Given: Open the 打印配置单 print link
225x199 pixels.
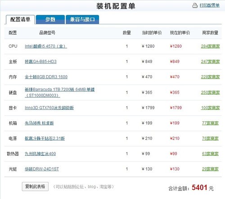Looking at the screenshot, I should (209, 5).
